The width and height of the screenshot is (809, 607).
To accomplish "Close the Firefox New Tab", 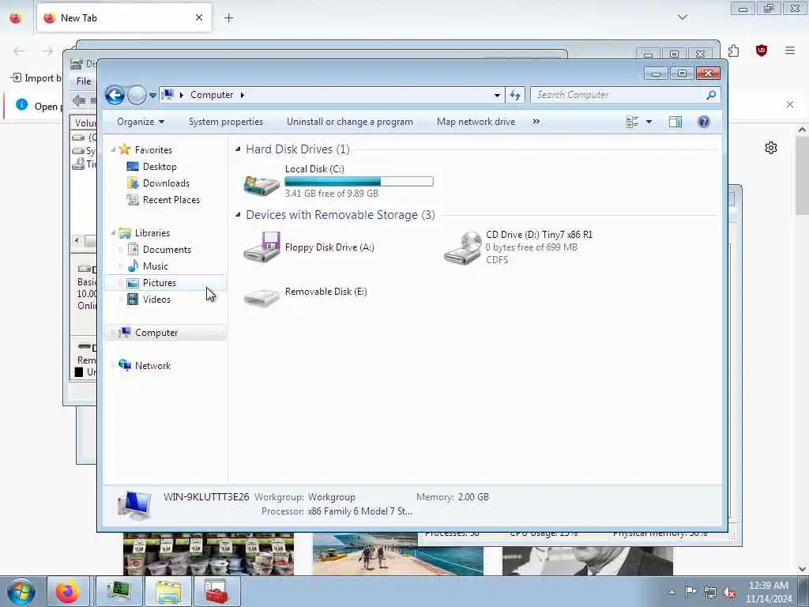I will coord(198,17).
